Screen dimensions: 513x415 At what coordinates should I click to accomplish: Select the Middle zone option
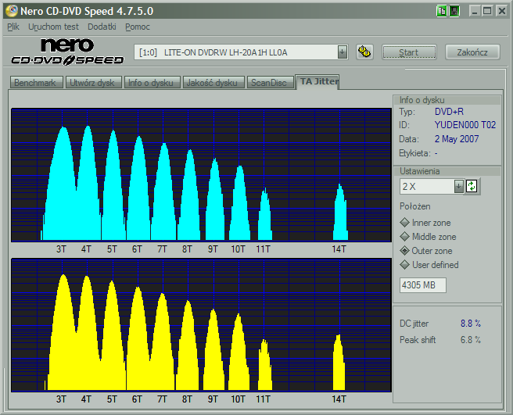[x=428, y=237]
